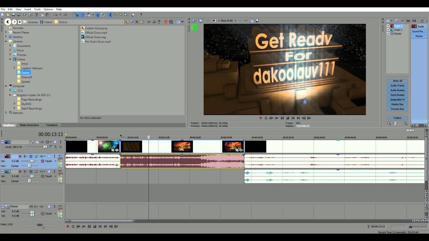The height and width of the screenshot is (241, 429).
Task: Click Audio Busses button in mixer
Action: (x=397, y=90)
